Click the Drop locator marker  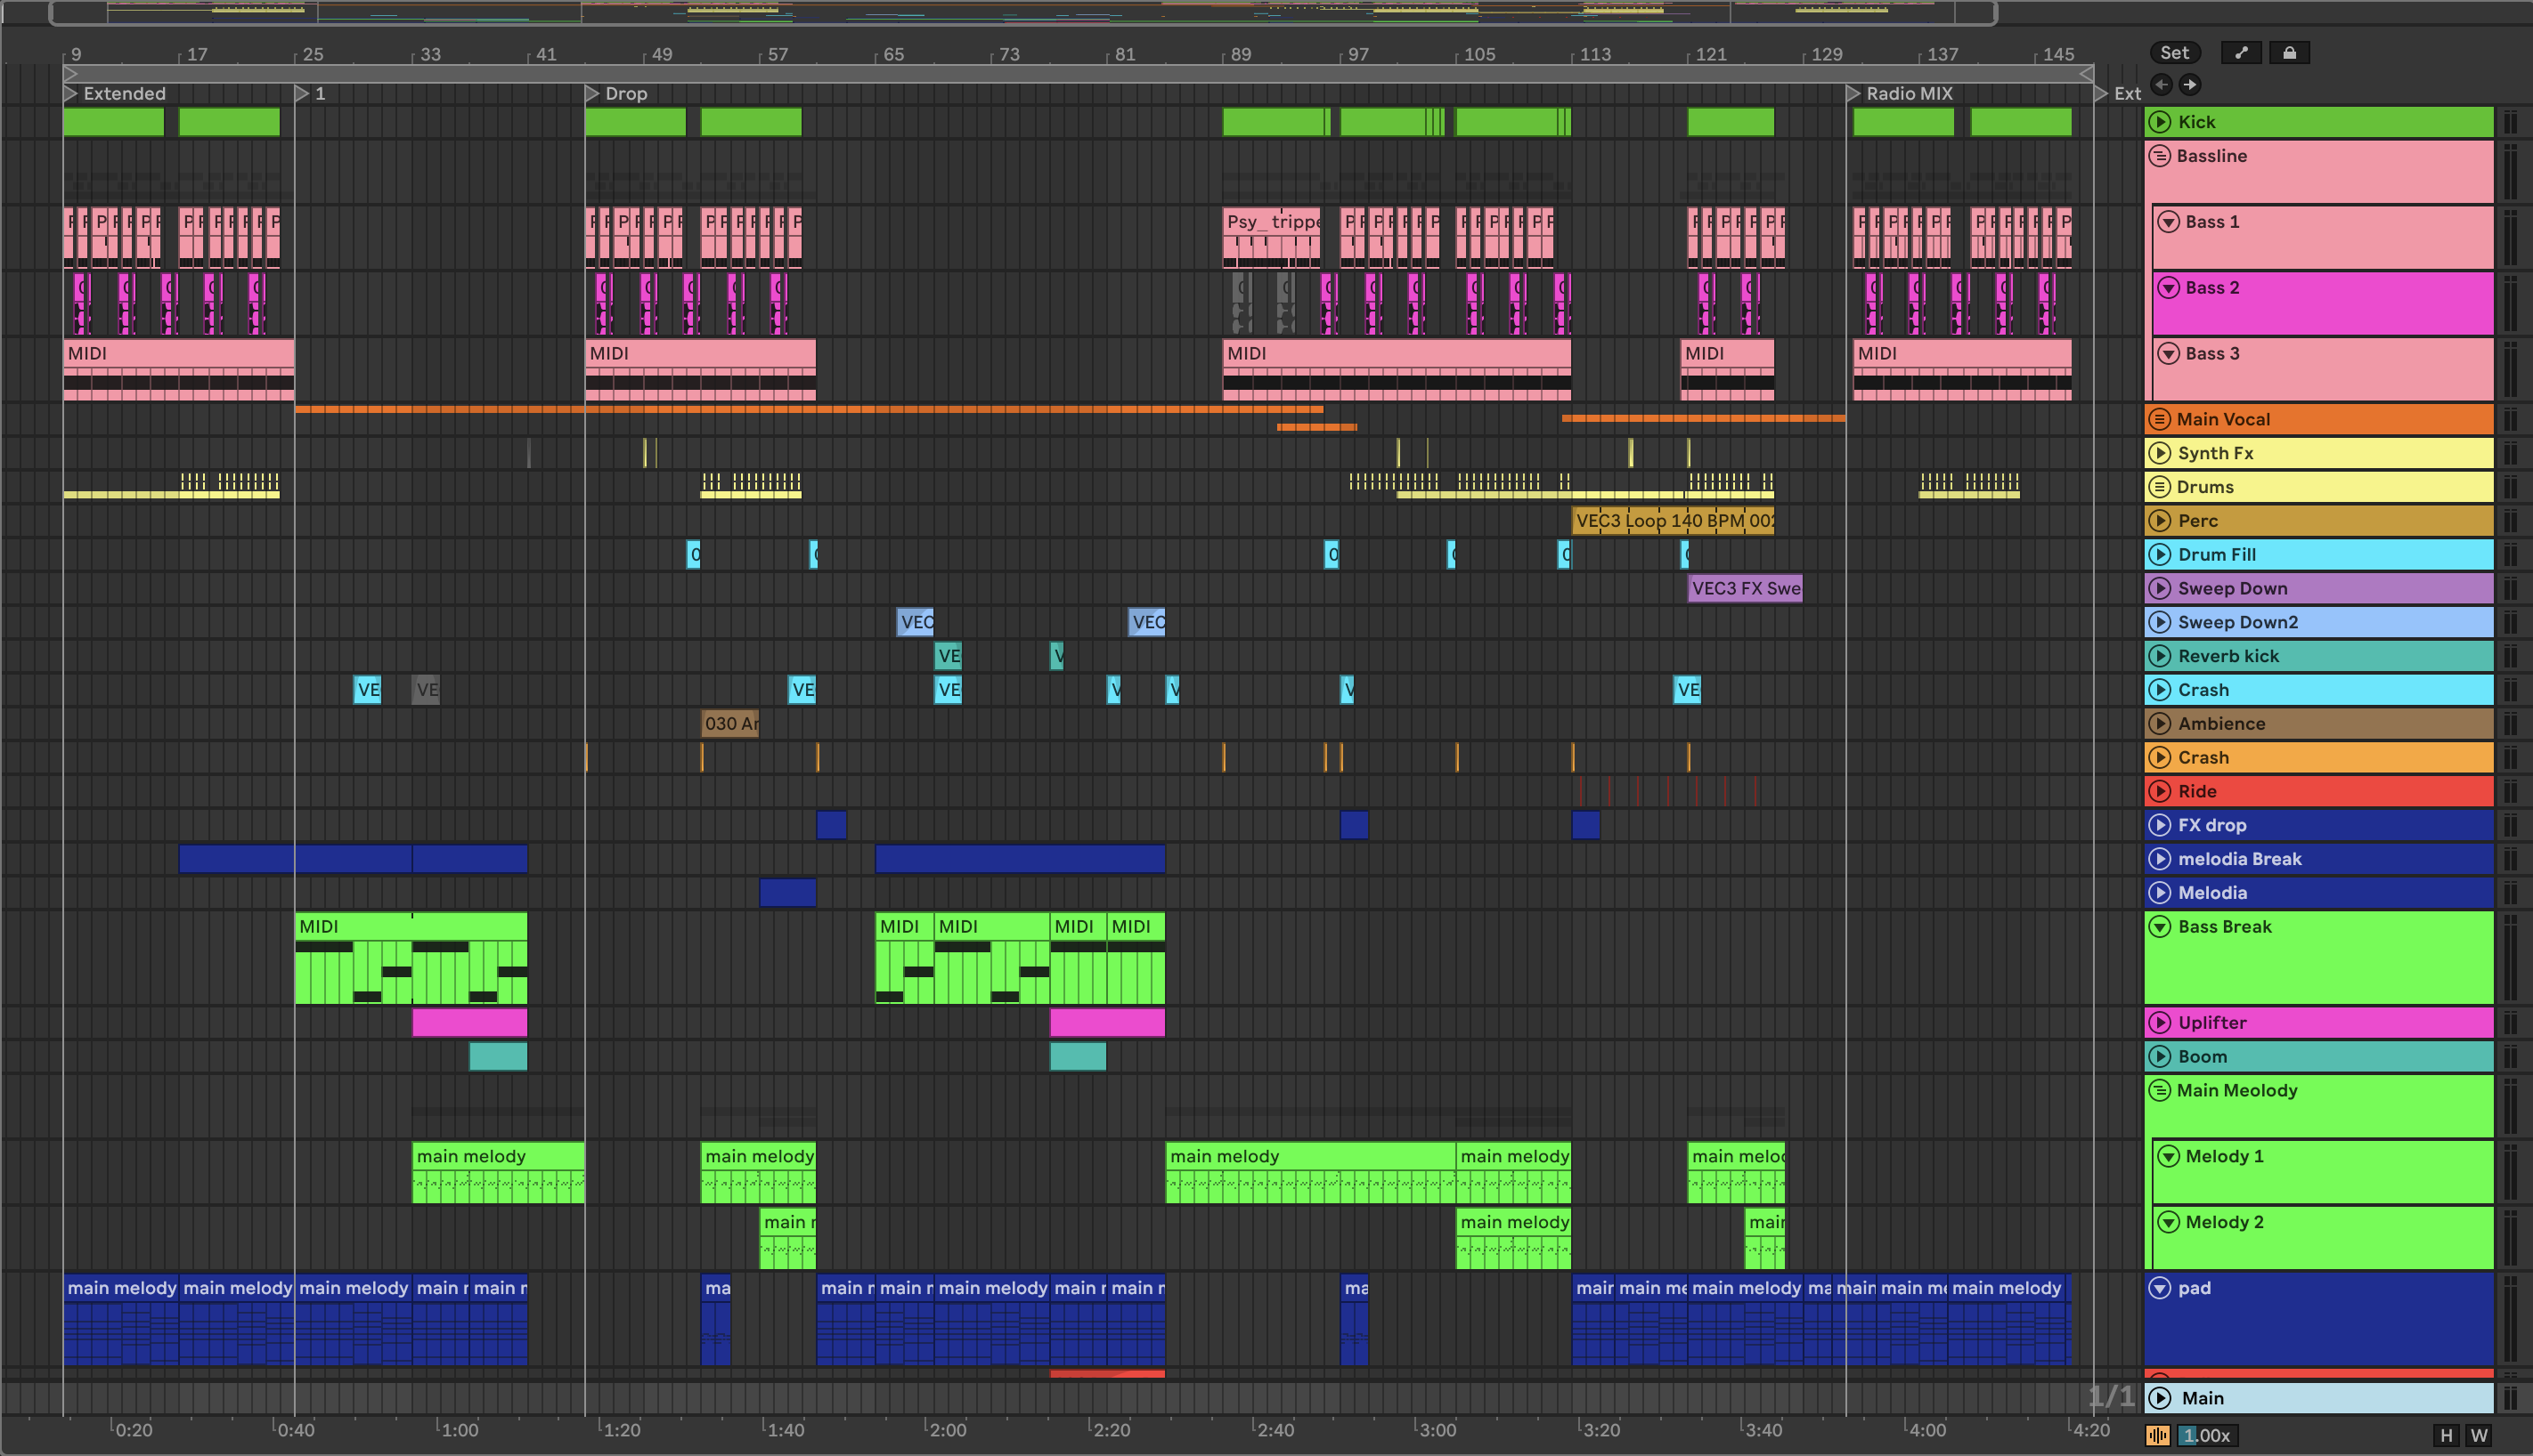[x=592, y=93]
